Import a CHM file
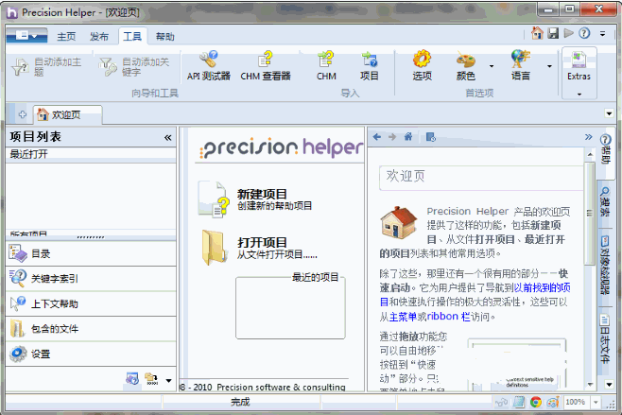The width and height of the screenshot is (622, 415). point(326,66)
